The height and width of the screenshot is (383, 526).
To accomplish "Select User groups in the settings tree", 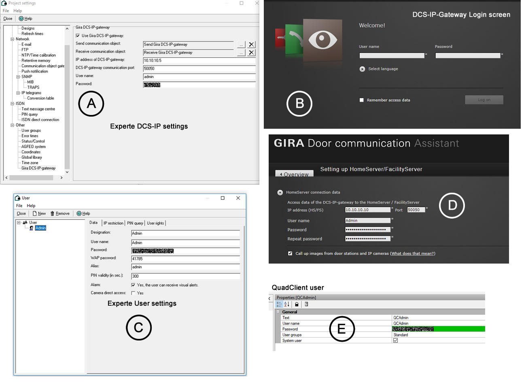I will (x=31, y=130).
